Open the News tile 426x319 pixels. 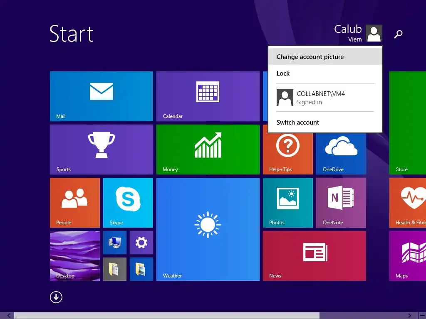[x=315, y=256]
